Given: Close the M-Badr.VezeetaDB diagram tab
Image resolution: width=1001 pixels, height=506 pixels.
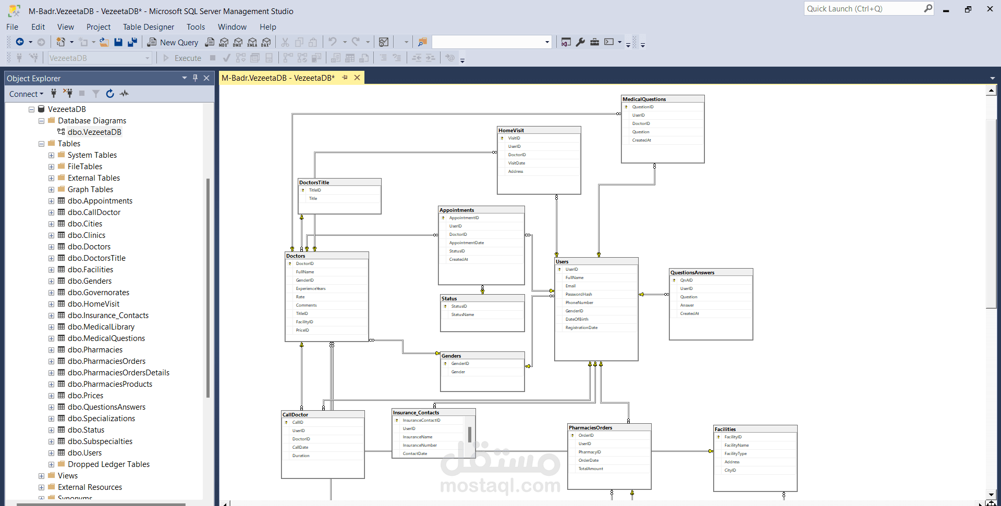Looking at the screenshot, I should pos(357,78).
